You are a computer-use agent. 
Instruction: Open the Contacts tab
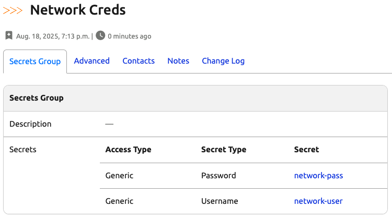click(x=139, y=61)
